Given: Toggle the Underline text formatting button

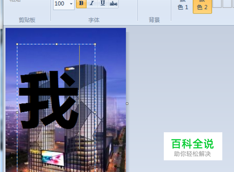Looking at the screenshot, I should pyautogui.click(x=102, y=3).
